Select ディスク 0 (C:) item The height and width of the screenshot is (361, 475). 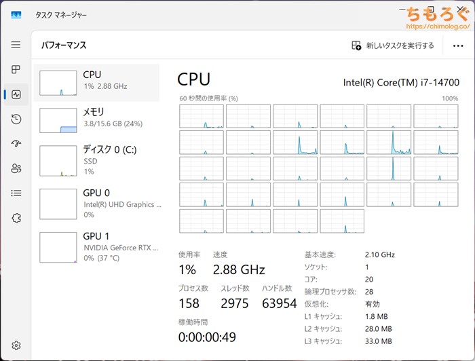coord(96,161)
